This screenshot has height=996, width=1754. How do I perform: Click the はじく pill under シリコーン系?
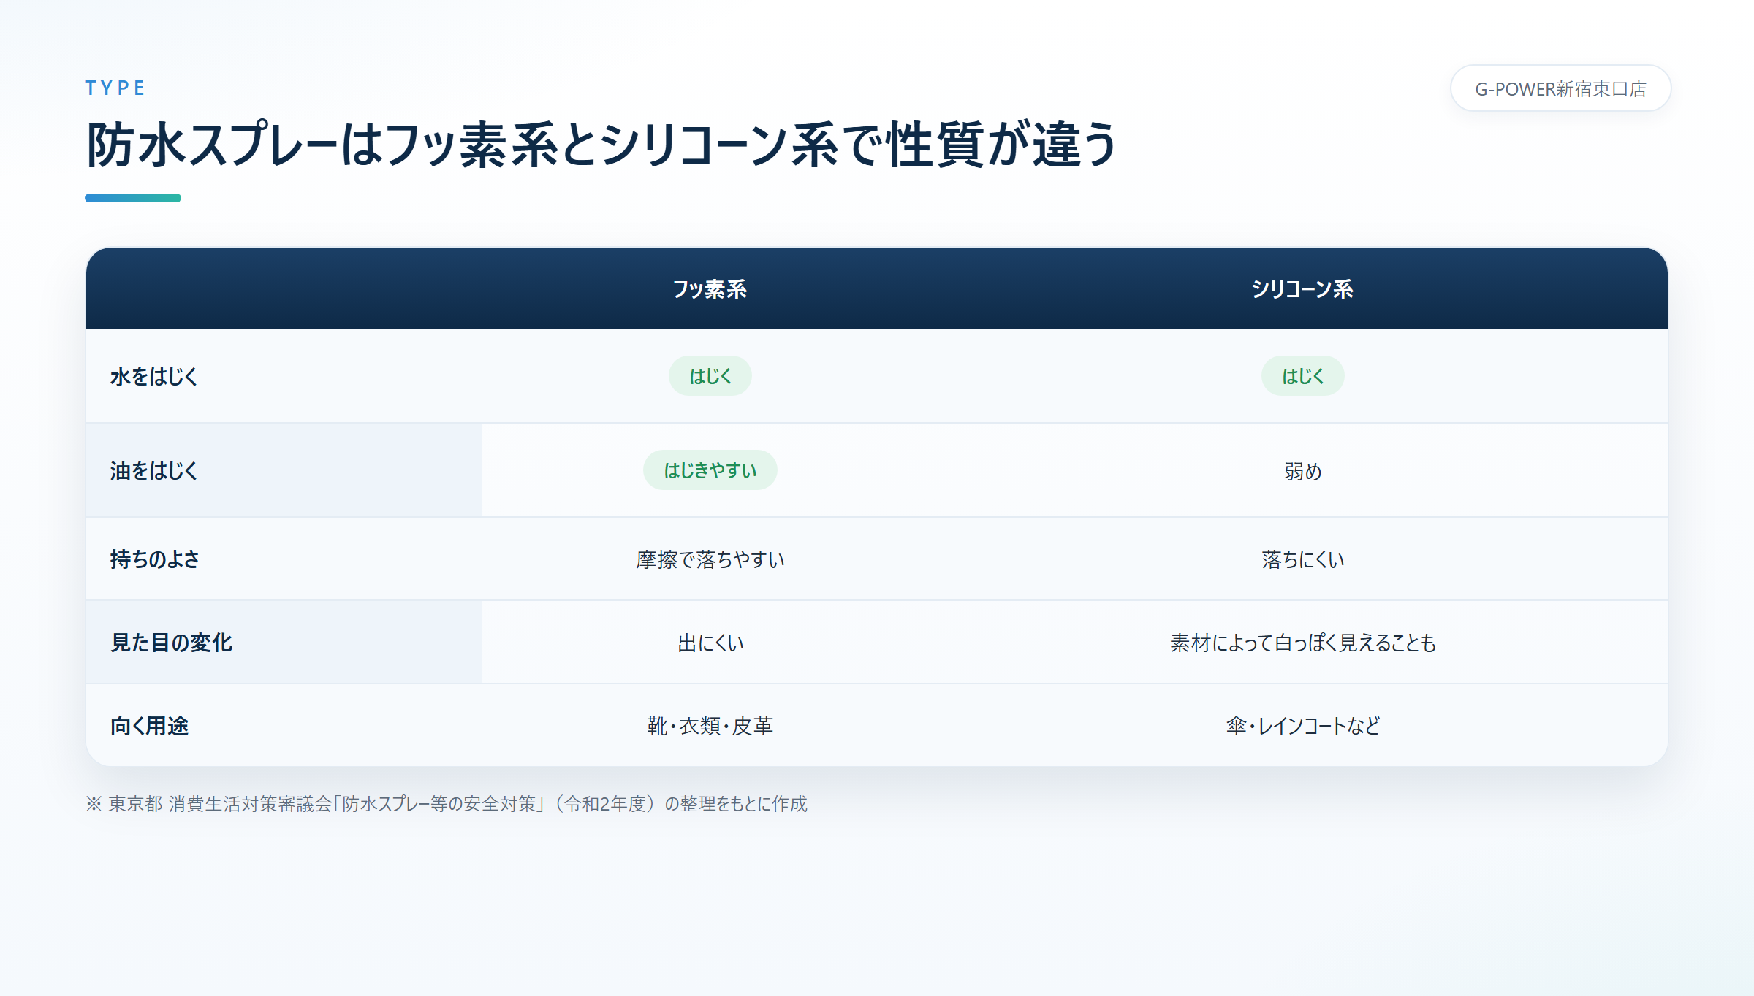(x=1302, y=376)
